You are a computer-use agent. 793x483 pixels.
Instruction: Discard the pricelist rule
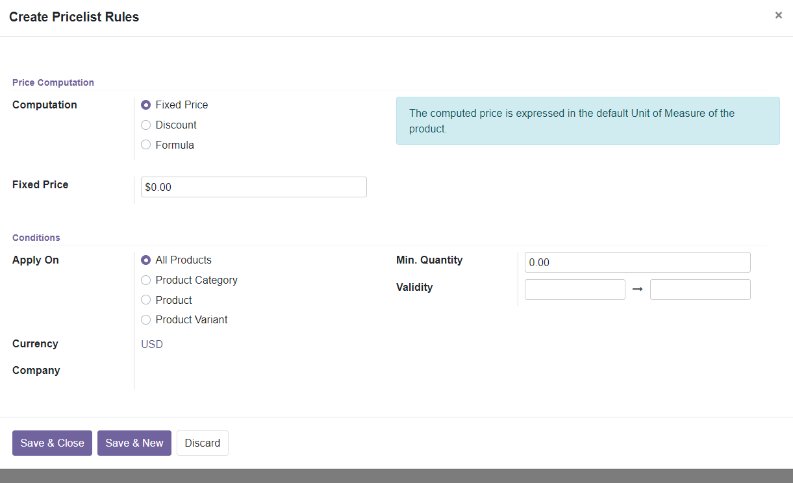(202, 443)
